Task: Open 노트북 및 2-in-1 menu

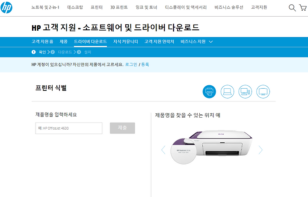Action: (45, 7)
